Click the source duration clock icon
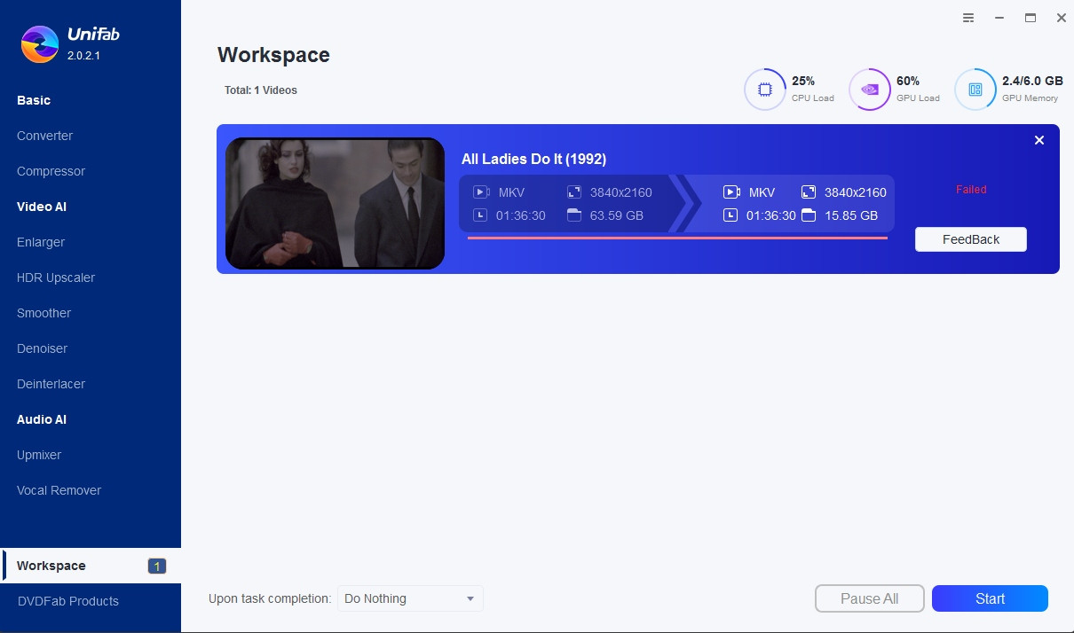The width and height of the screenshot is (1074, 633). point(480,215)
